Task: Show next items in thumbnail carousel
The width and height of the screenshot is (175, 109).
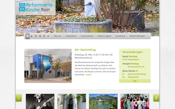Action: tap(156, 98)
